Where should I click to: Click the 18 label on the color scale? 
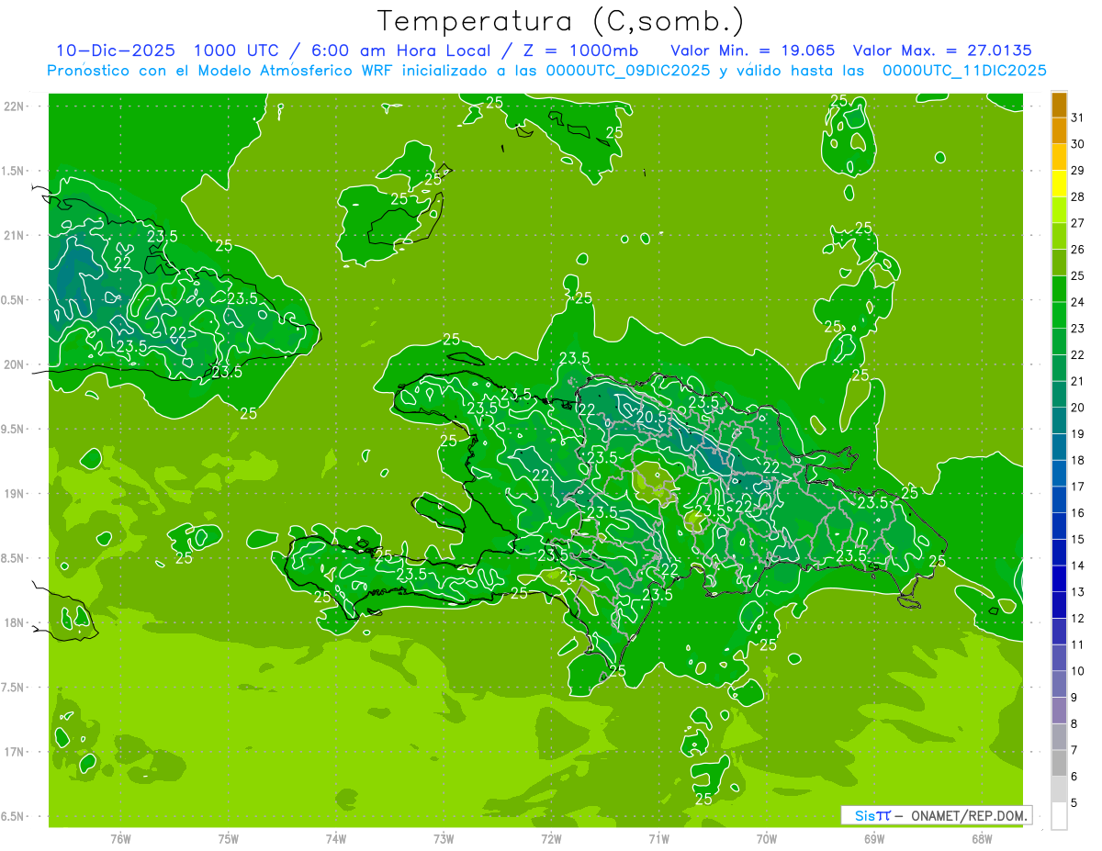point(1077,460)
